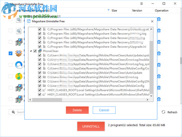Click the Version column header
This screenshot has height=137, width=182.
click(137, 11)
